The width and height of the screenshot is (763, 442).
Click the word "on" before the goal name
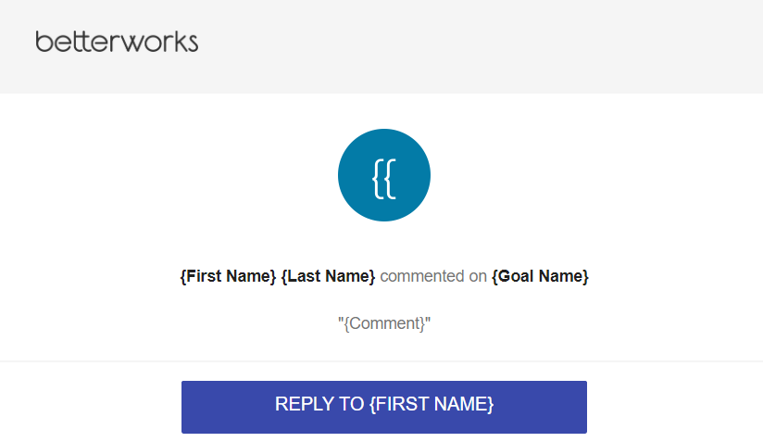(x=478, y=276)
